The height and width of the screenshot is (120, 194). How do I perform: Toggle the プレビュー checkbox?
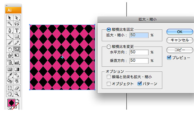pyautogui.click(x=169, y=58)
